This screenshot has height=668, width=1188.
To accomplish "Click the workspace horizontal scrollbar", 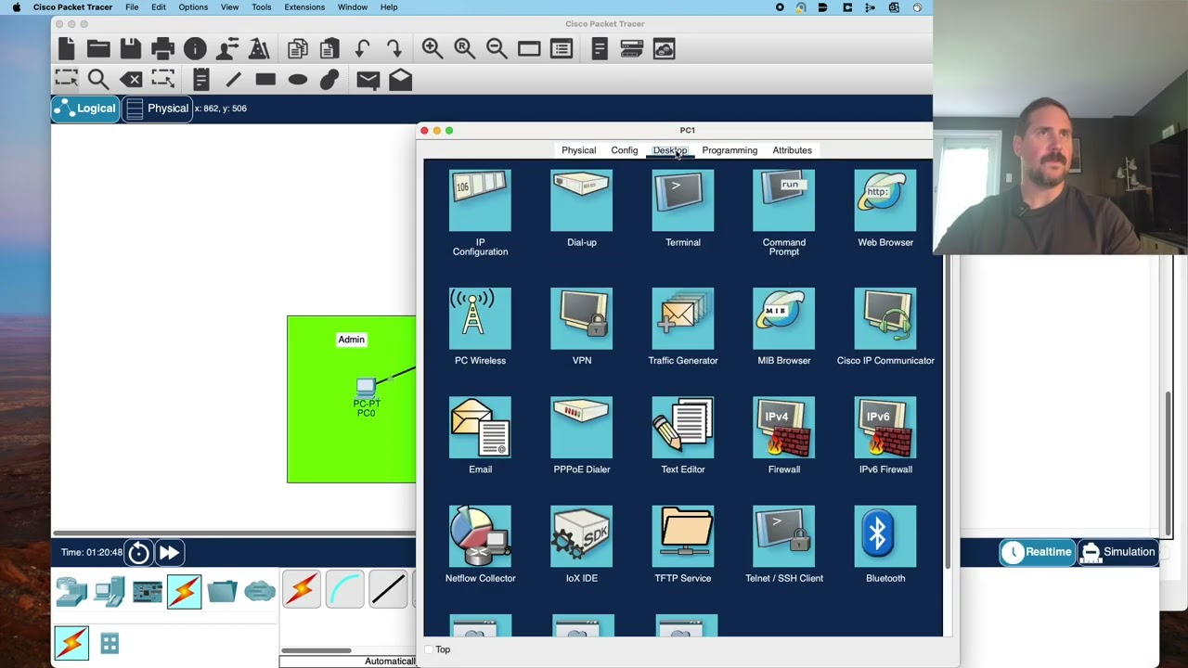I will (x=234, y=533).
